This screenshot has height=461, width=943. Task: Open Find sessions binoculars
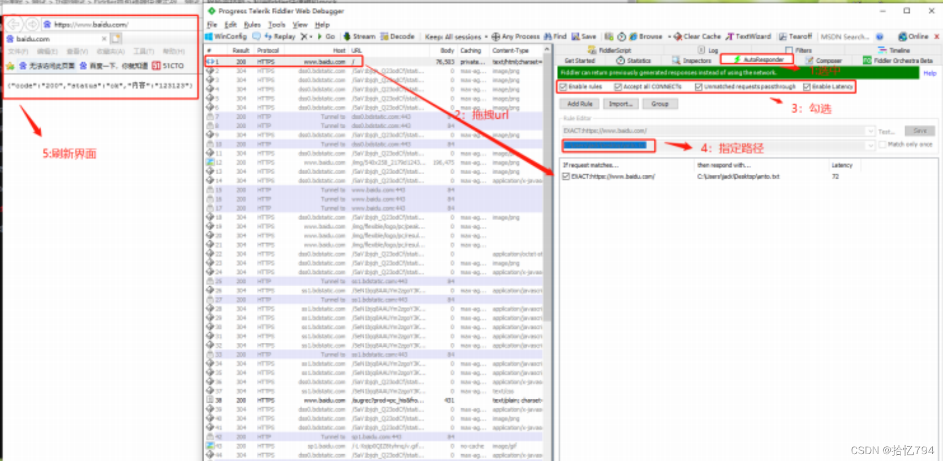coord(555,36)
